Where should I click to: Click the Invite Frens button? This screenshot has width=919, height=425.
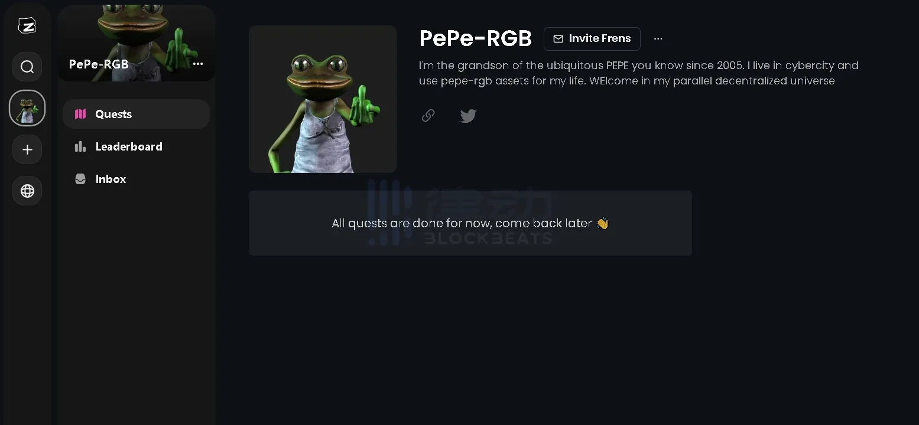pyautogui.click(x=592, y=38)
